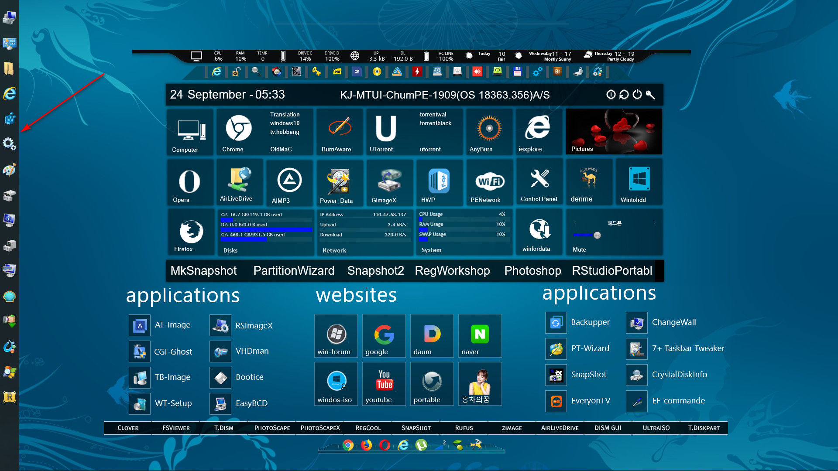
Task: Launch the denme camel tile
Action: click(x=589, y=182)
